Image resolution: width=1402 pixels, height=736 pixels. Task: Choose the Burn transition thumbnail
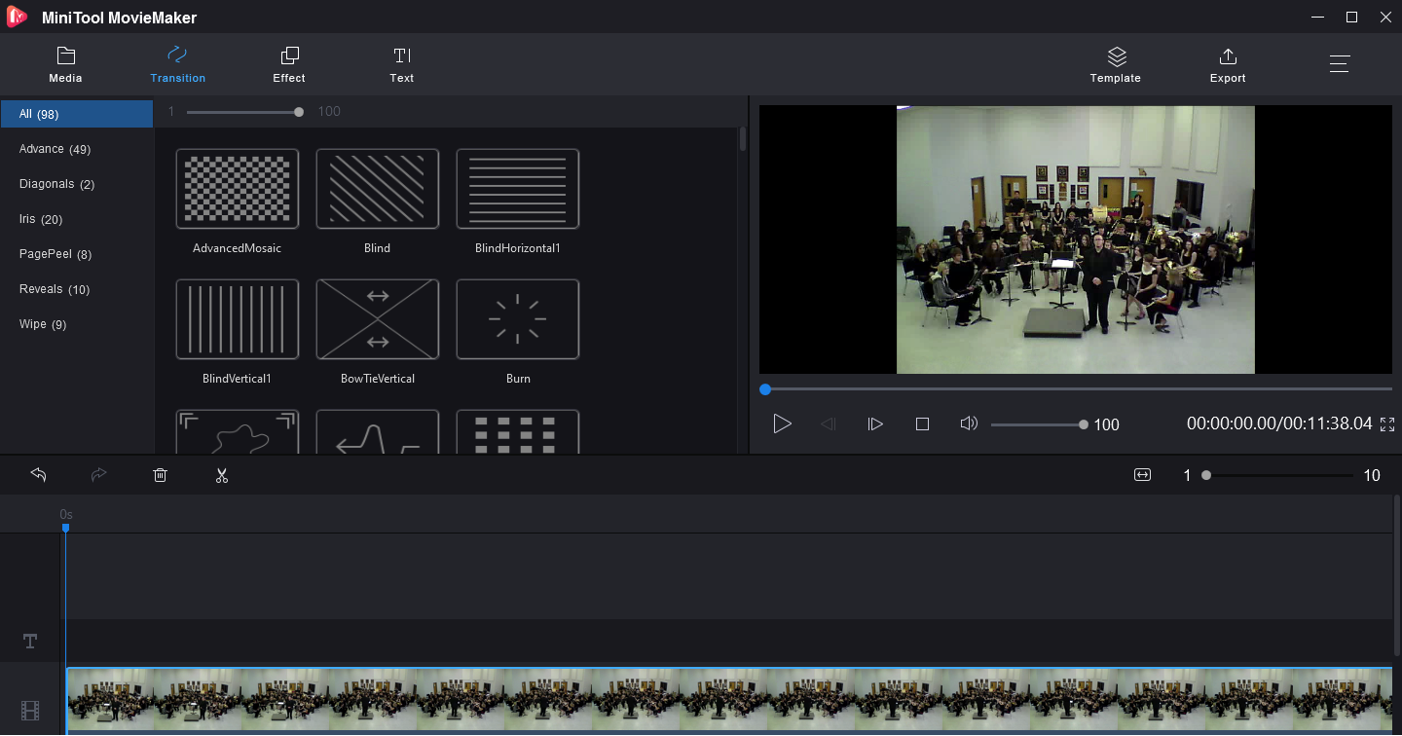[x=518, y=319]
